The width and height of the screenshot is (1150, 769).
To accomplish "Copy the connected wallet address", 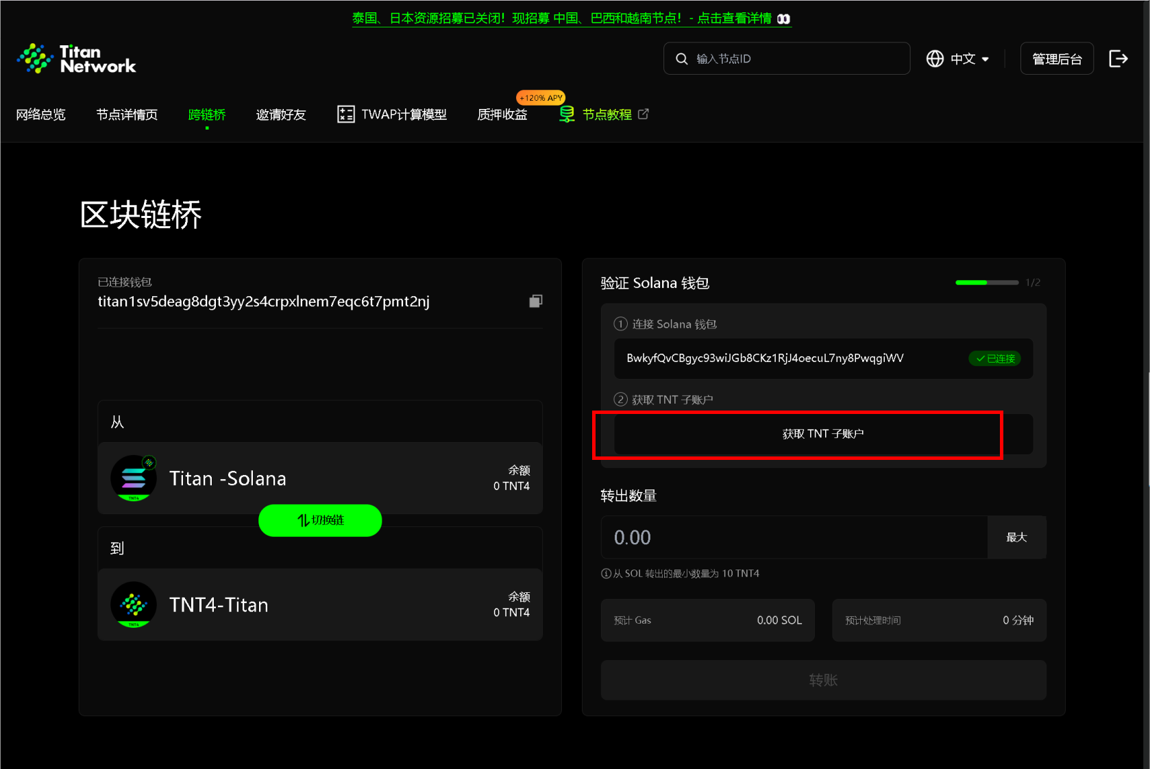I will click(x=535, y=302).
